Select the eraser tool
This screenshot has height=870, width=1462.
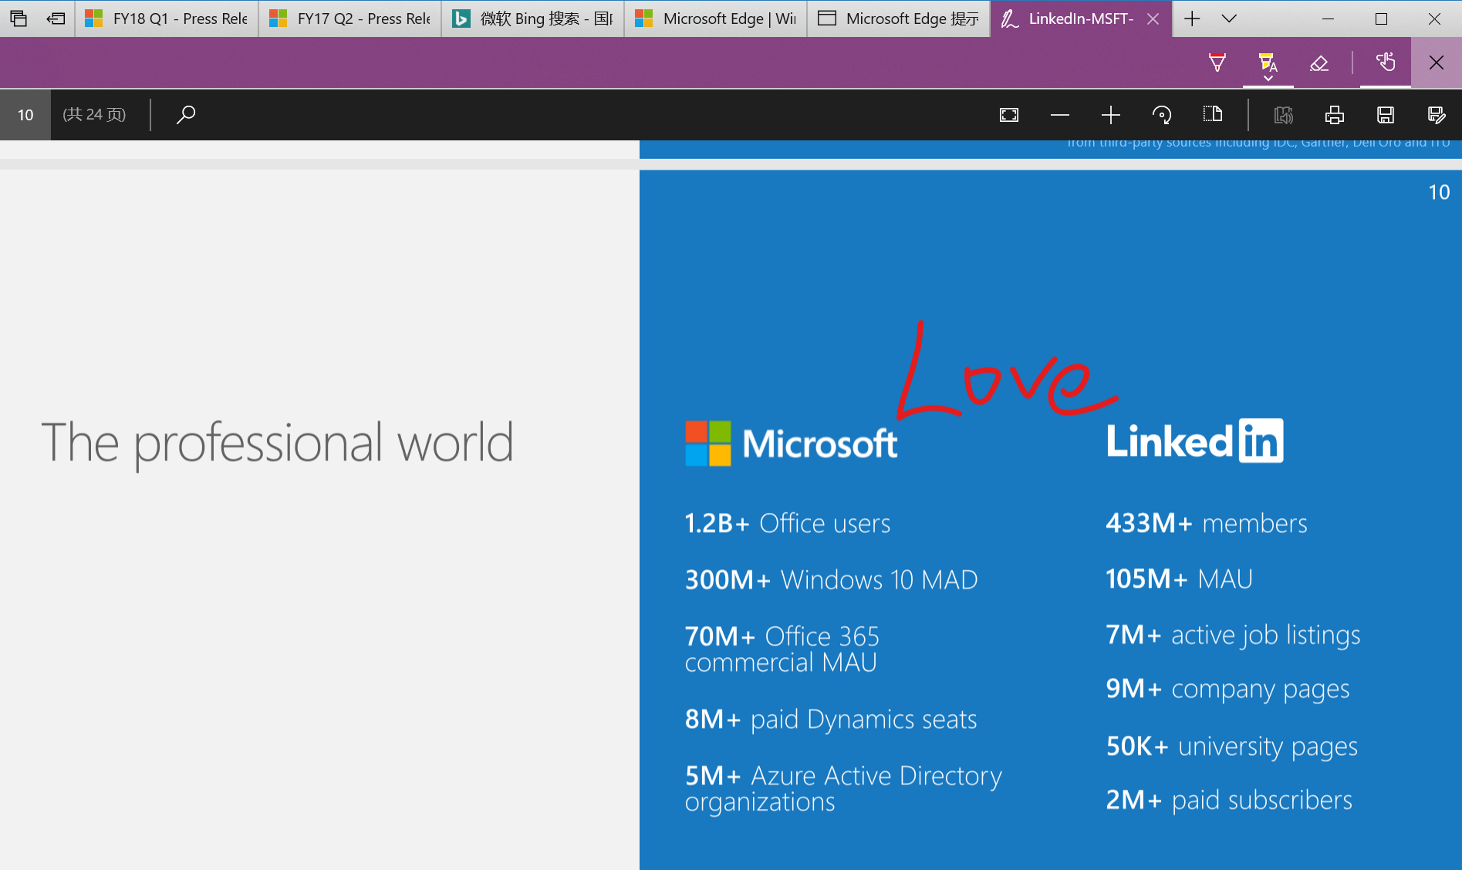1319,62
